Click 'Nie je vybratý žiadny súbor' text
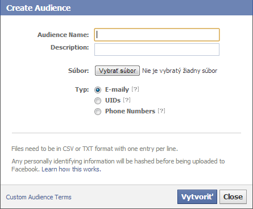This screenshot has width=253, height=209. 180,71
